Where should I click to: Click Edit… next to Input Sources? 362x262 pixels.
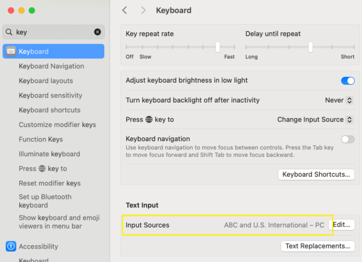coord(342,225)
